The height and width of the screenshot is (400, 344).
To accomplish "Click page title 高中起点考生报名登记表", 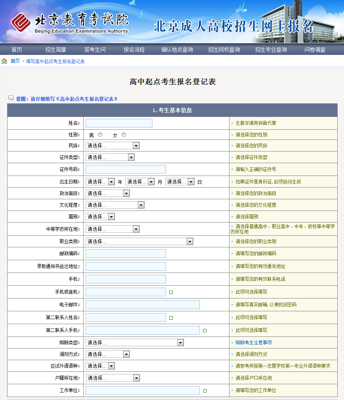I will (172, 82).
